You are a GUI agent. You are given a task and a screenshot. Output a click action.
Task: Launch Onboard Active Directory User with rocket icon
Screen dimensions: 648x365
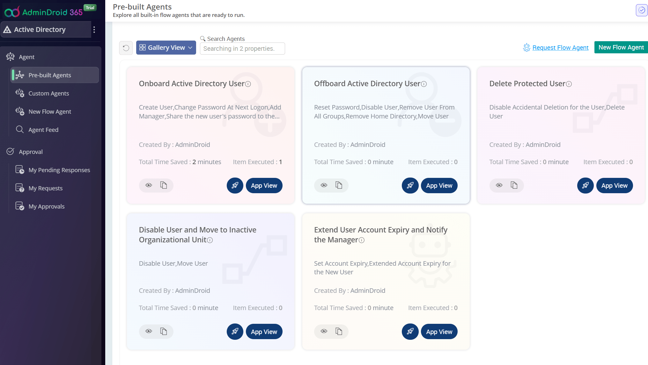[235, 186]
